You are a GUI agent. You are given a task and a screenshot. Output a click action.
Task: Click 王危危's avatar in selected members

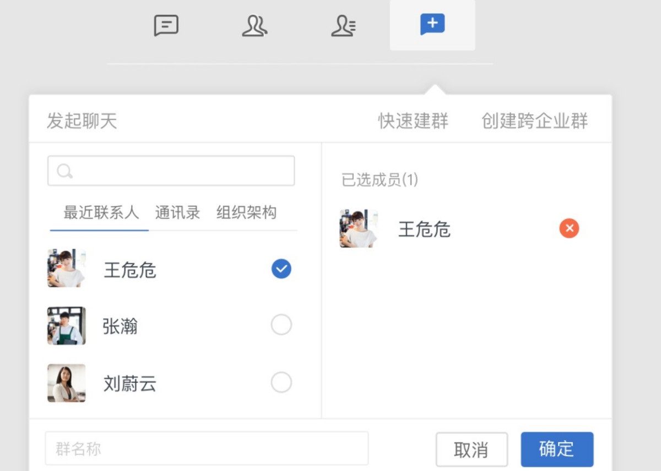tap(359, 228)
